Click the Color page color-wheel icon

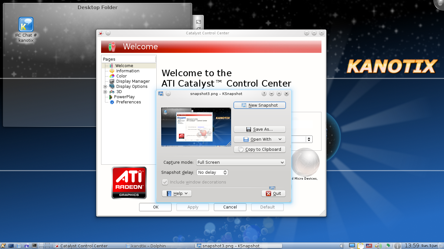[x=112, y=76]
